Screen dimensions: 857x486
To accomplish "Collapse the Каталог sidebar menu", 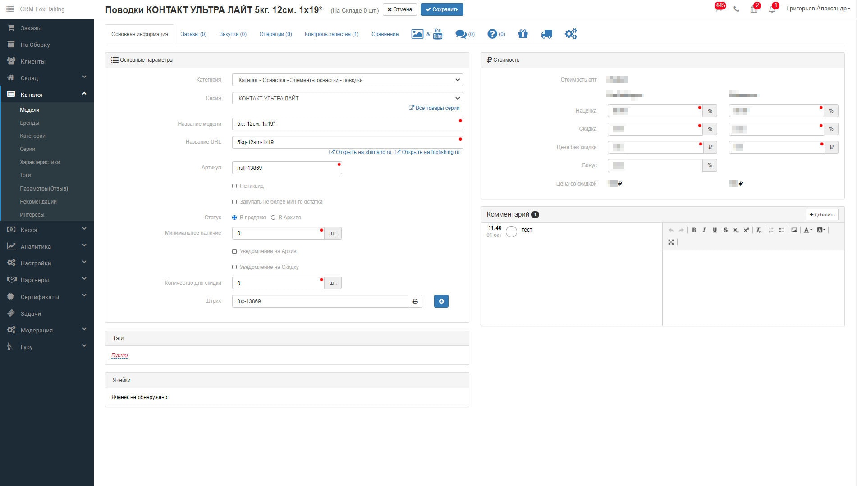I will tap(47, 95).
